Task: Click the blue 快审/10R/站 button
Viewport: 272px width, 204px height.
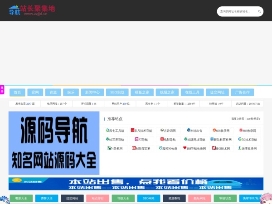Action: pos(251,198)
